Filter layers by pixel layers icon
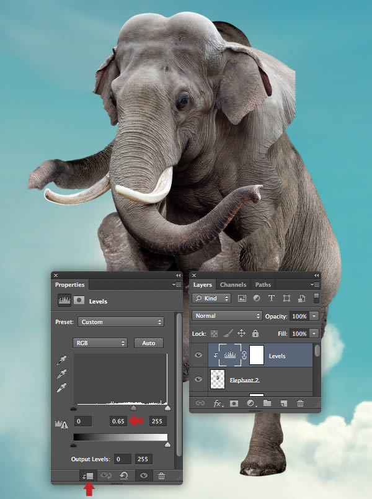This screenshot has height=499, width=372. 242,298
